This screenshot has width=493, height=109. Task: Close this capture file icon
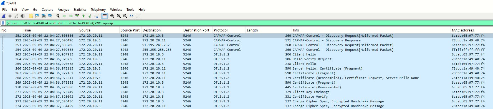point(44,16)
